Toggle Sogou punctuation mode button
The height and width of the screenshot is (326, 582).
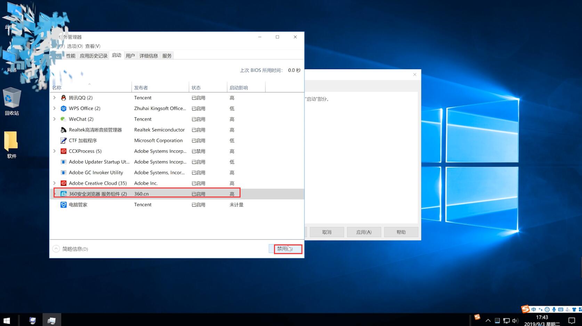540,309
